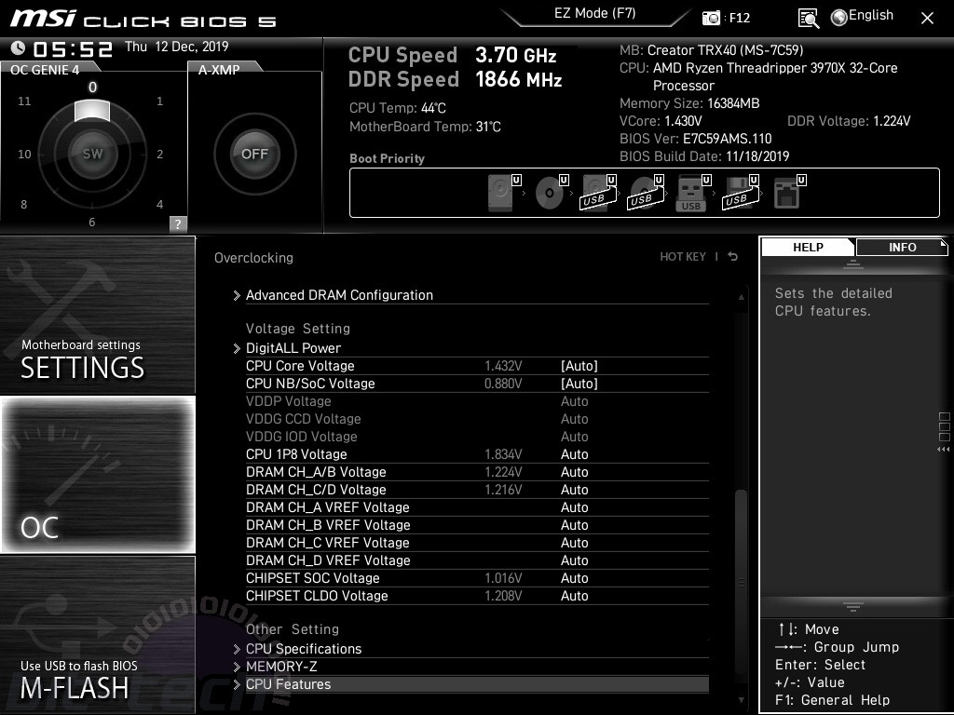
Task: Click the settings list scrollbar thumb
Action: pos(741,581)
